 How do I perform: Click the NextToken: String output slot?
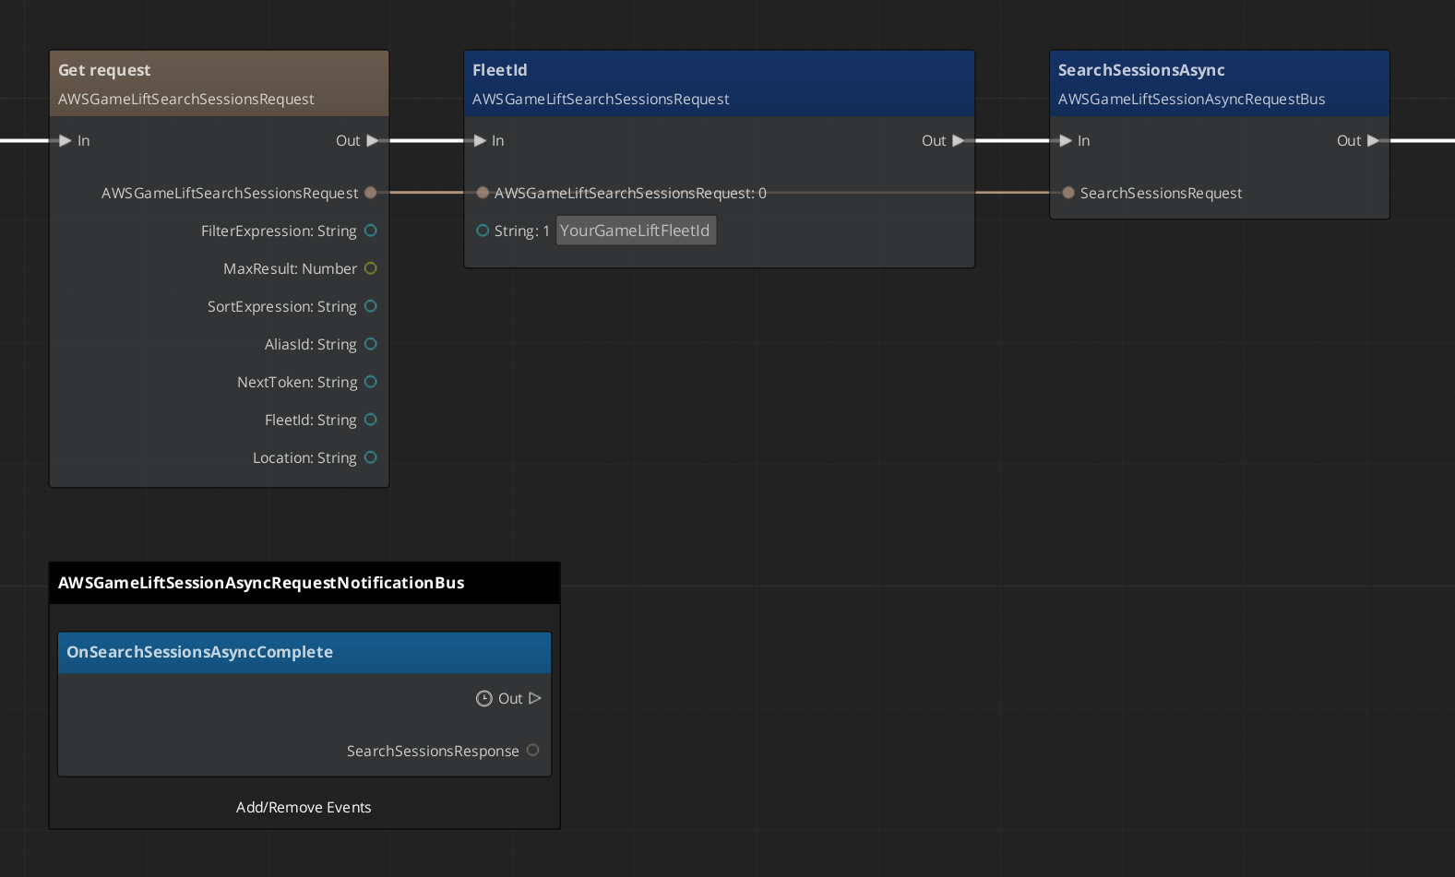click(371, 382)
